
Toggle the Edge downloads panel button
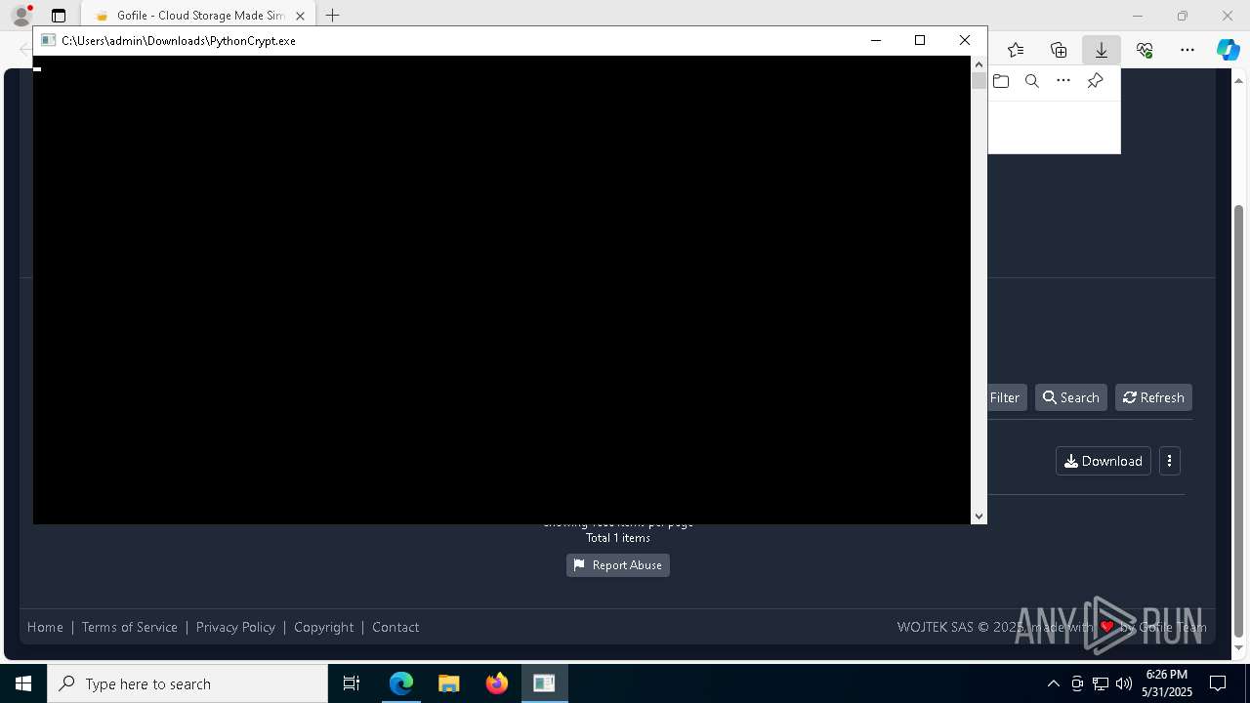click(1102, 50)
